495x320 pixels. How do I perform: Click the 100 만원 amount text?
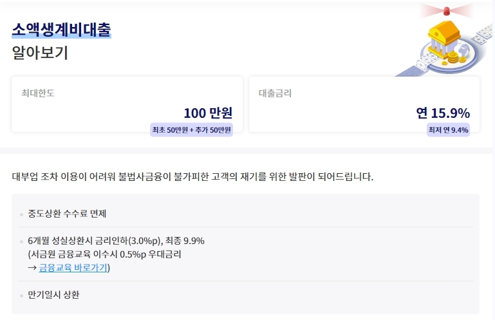coord(208,113)
